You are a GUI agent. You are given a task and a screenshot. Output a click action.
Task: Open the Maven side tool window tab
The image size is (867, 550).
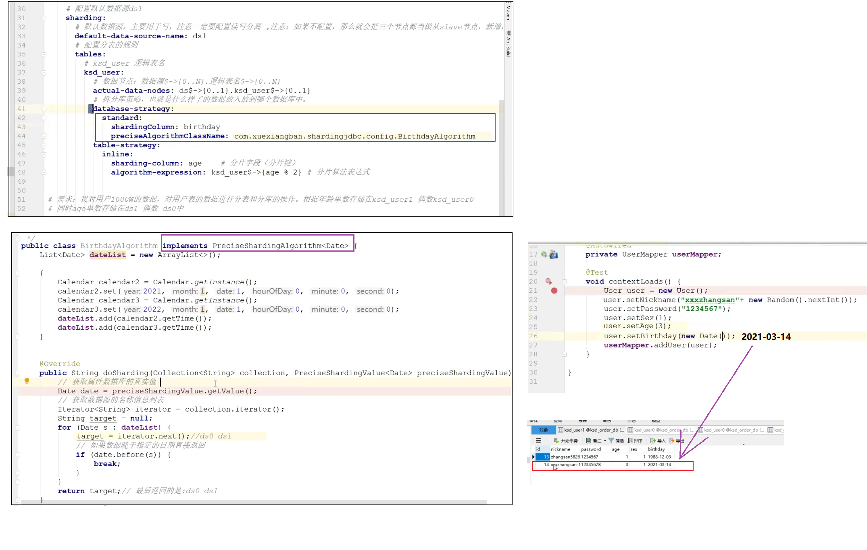click(508, 12)
